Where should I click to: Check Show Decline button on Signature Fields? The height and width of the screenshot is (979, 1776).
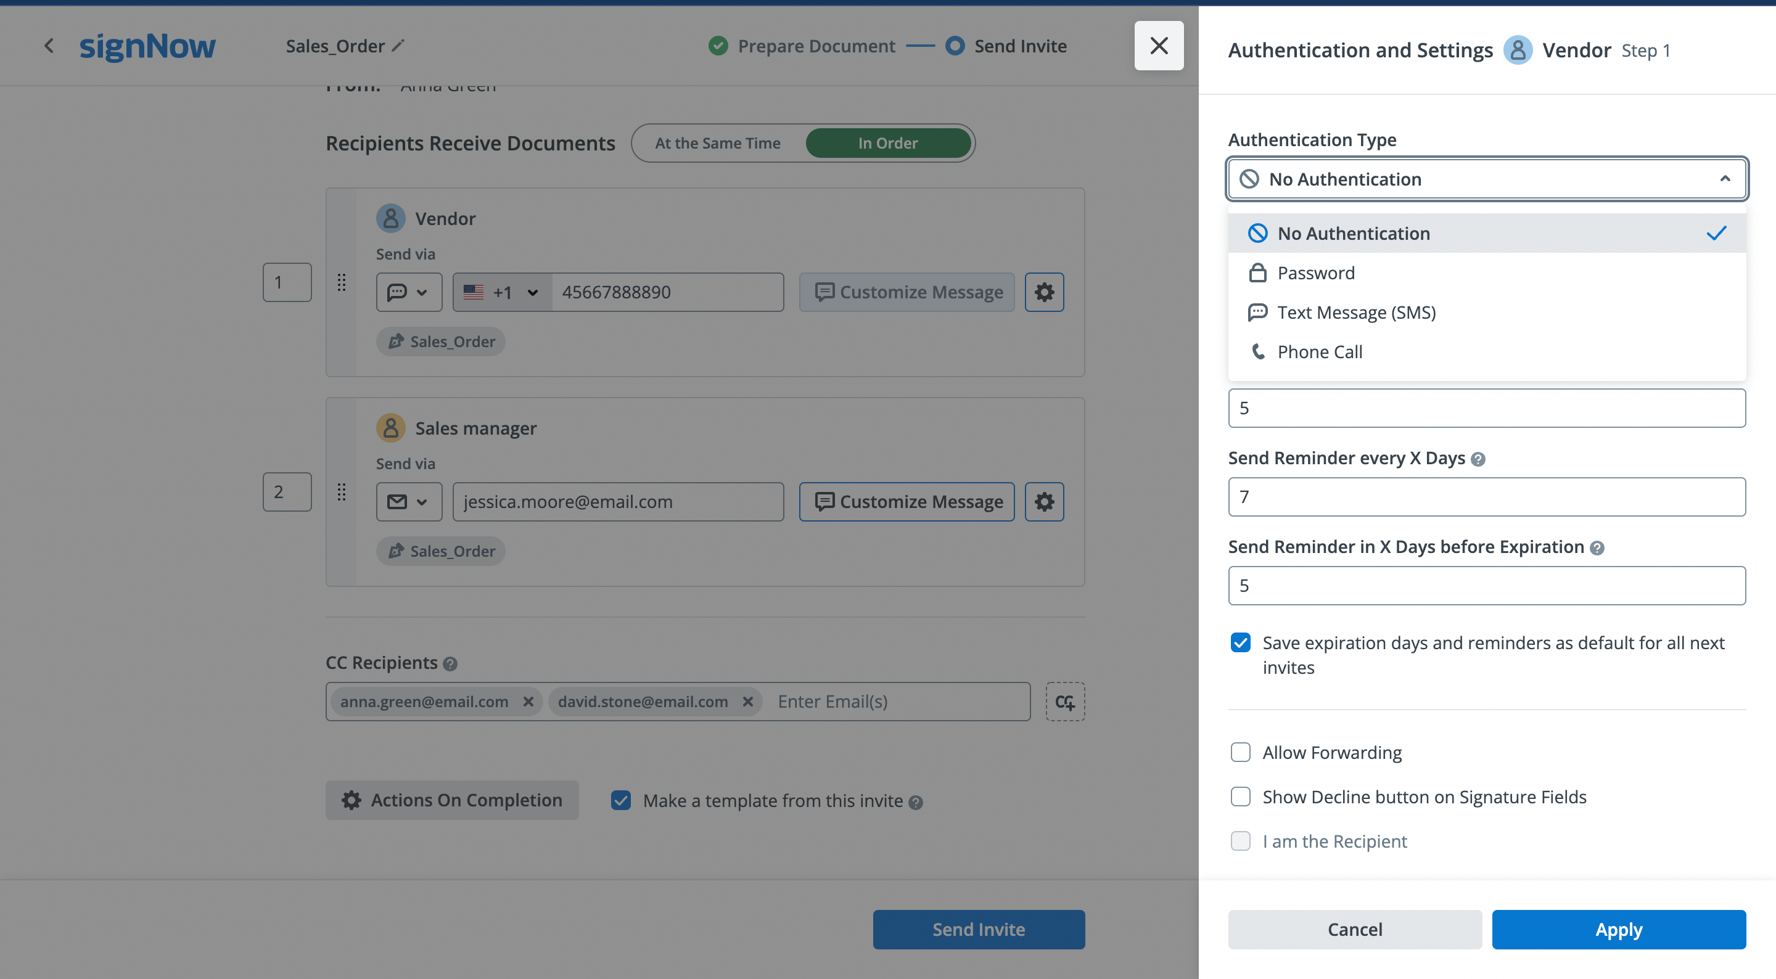1240,797
